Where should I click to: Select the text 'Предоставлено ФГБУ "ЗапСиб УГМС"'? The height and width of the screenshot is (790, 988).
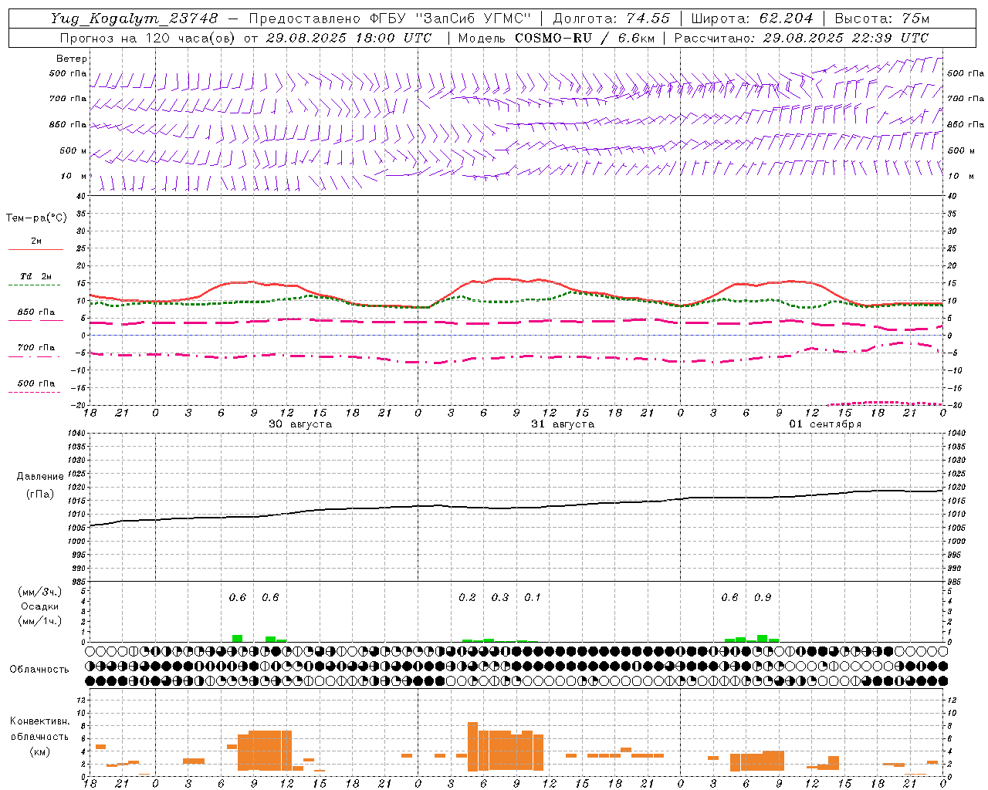click(390, 19)
